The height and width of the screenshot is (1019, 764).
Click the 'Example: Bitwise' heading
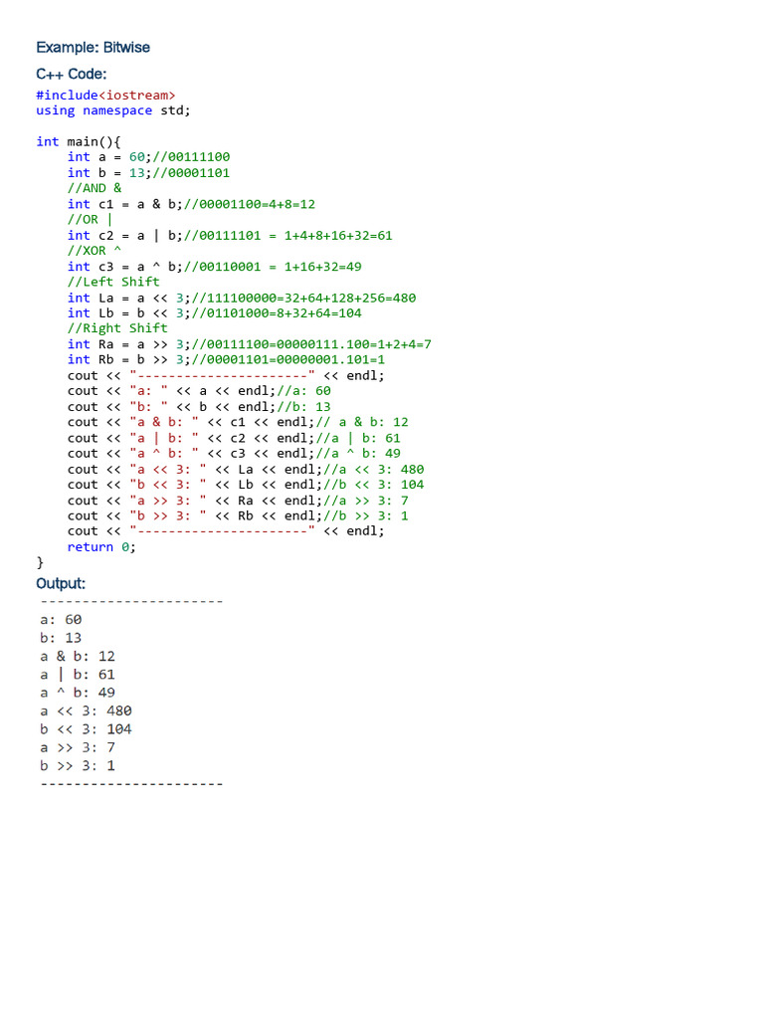tap(93, 48)
